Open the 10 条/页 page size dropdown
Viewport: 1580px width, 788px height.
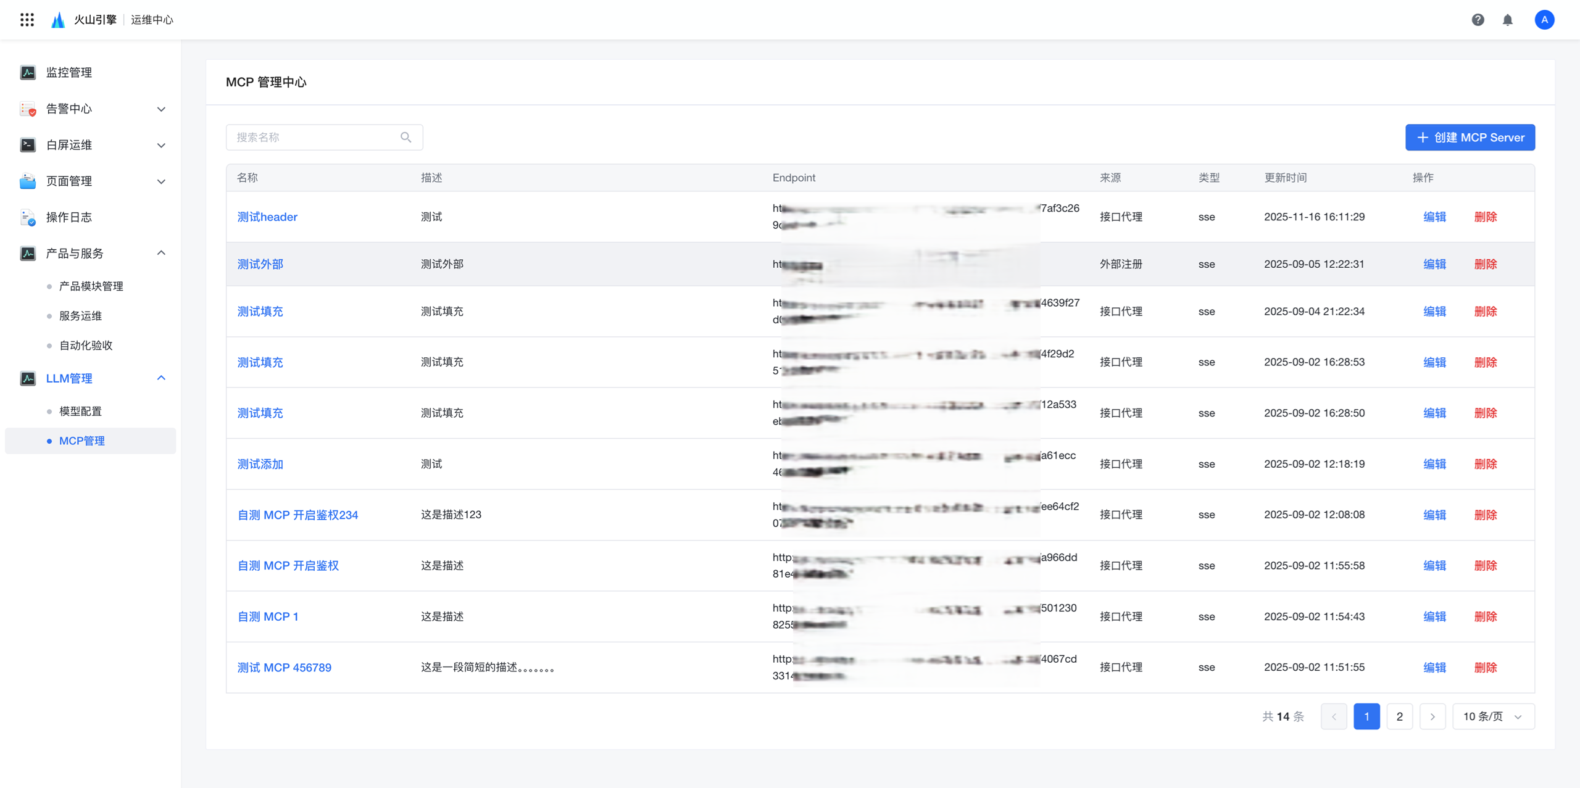click(x=1492, y=716)
